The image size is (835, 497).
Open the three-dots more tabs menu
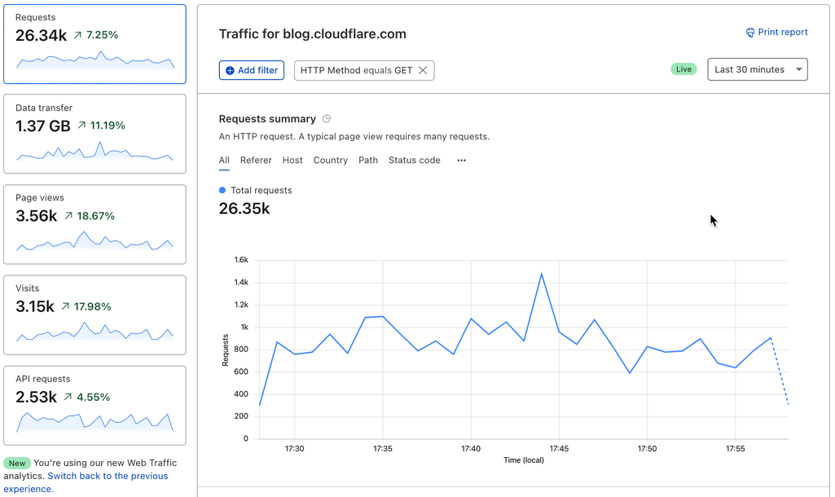[461, 161]
